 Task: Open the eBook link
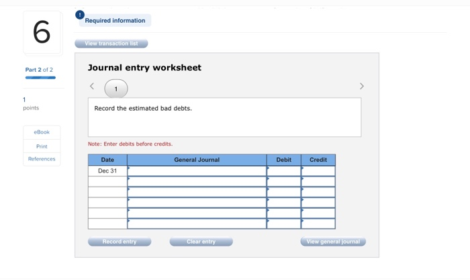42,132
